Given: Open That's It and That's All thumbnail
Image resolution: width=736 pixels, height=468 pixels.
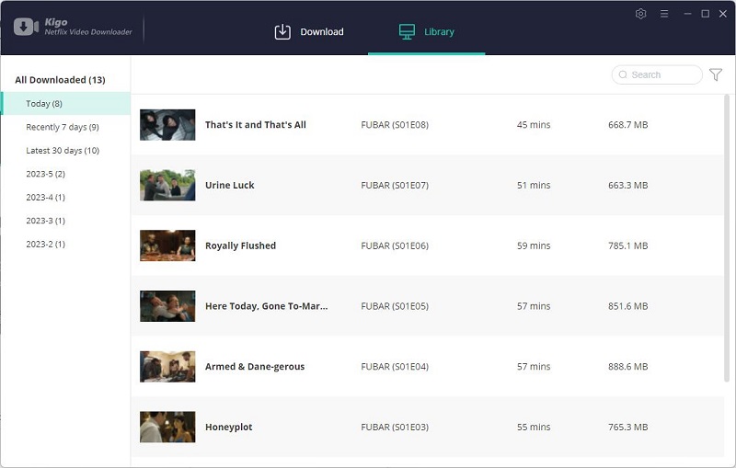Looking at the screenshot, I should [167, 125].
